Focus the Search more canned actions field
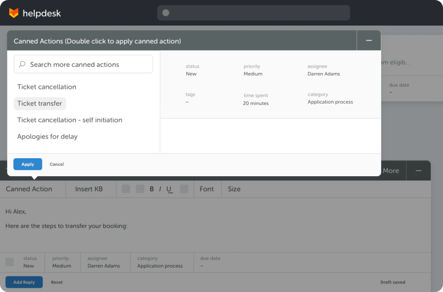 [87, 65]
